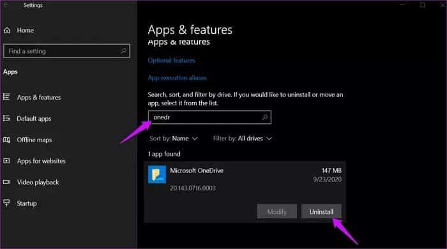
Task: Open Offline maps section
Action: pos(34,140)
